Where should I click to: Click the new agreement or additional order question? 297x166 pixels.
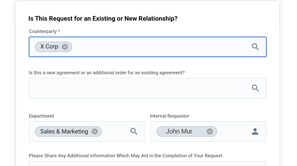point(106,73)
